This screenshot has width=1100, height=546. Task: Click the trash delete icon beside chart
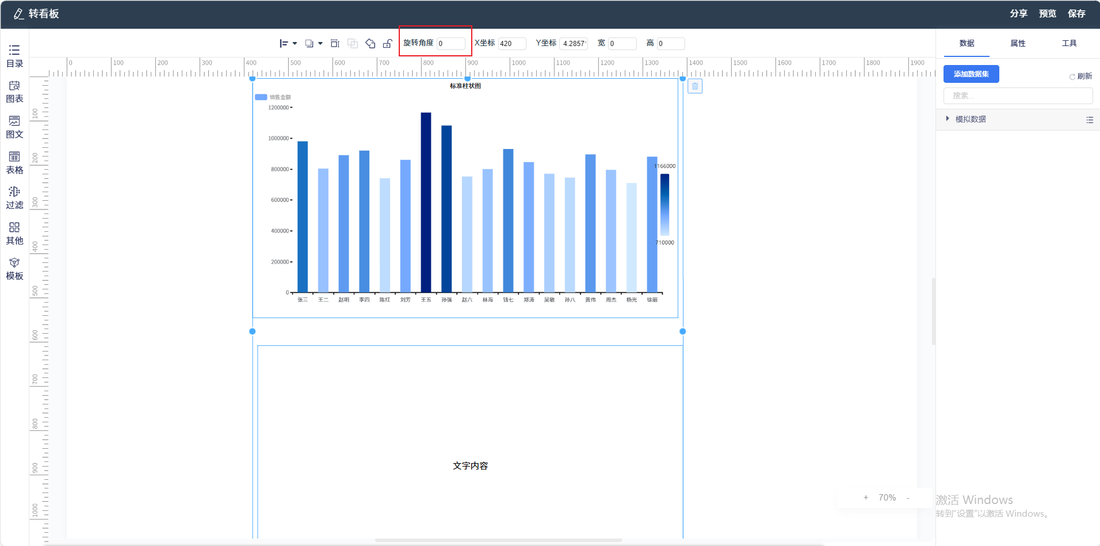(695, 86)
